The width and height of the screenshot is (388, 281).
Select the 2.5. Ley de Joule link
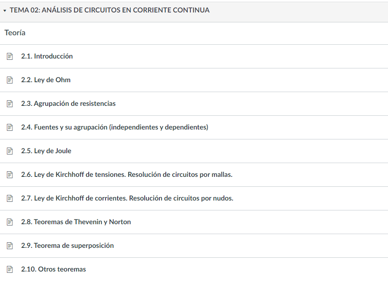click(x=46, y=151)
